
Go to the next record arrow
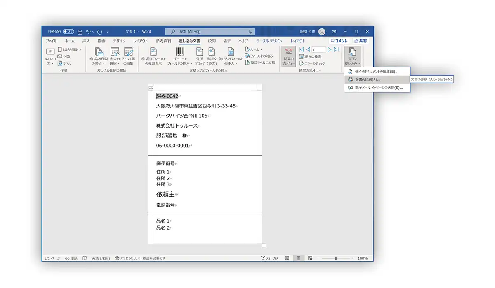point(330,49)
